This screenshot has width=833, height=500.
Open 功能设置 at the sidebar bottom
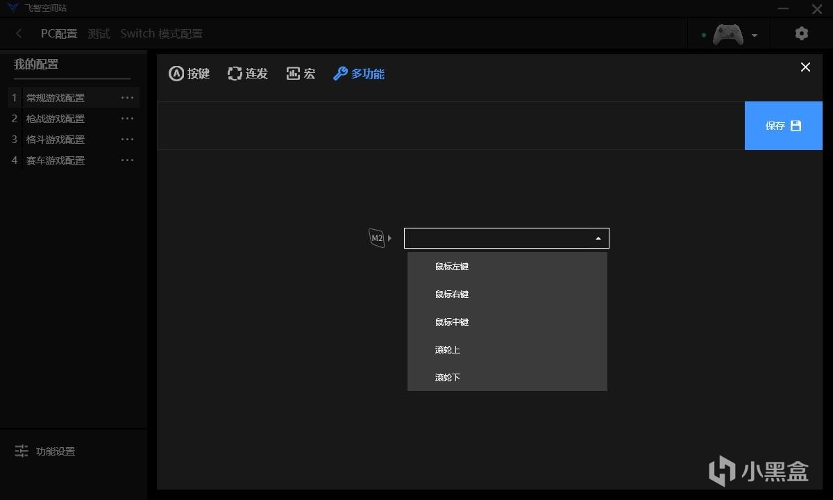(x=45, y=451)
